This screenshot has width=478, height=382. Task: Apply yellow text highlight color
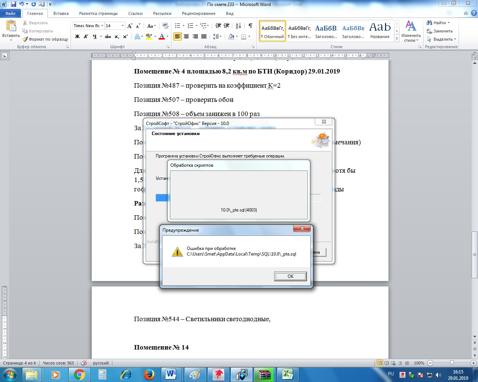149,37
